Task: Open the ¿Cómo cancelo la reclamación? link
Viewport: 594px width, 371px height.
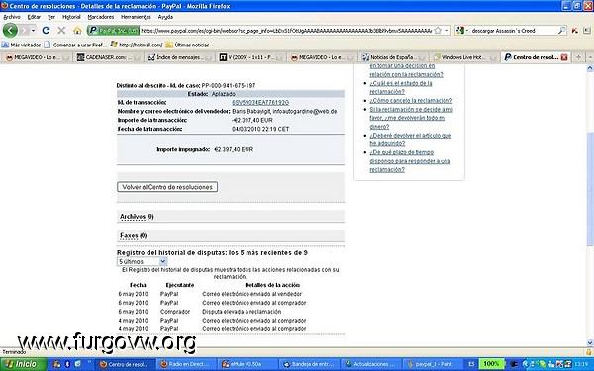Action: pos(411,101)
